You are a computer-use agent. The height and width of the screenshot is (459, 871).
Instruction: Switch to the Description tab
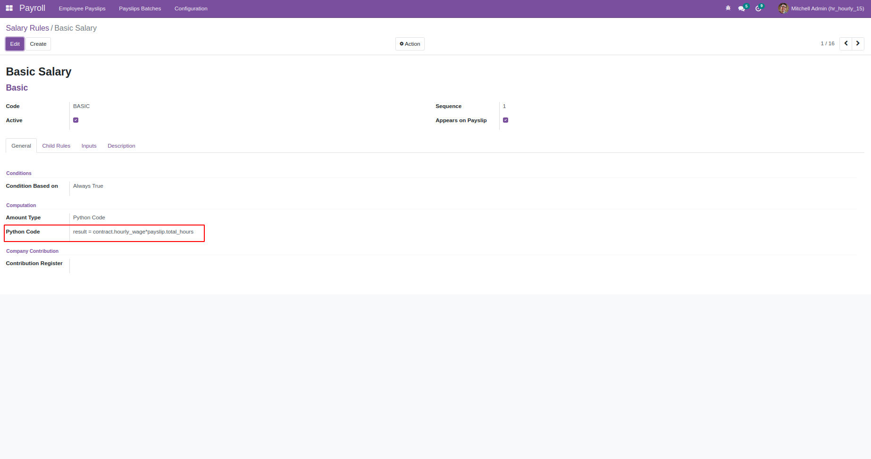point(121,146)
